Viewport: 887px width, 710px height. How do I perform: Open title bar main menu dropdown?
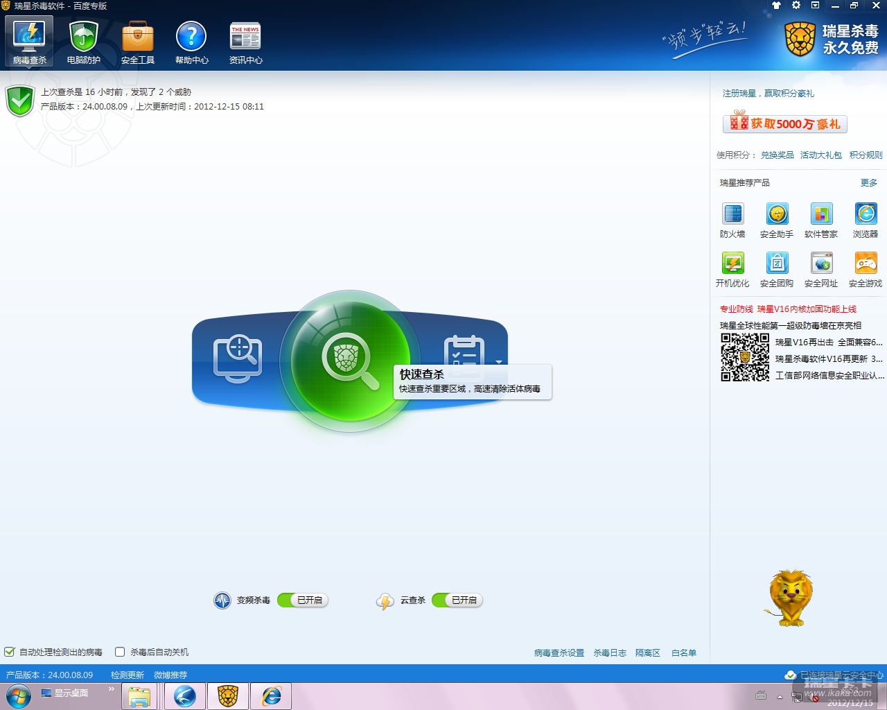click(x=816, y=6)
